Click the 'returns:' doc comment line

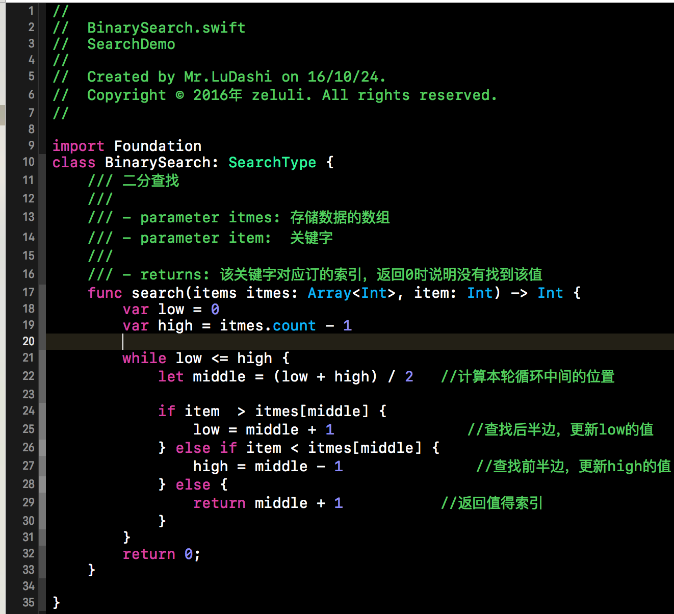tap(315, 274)
